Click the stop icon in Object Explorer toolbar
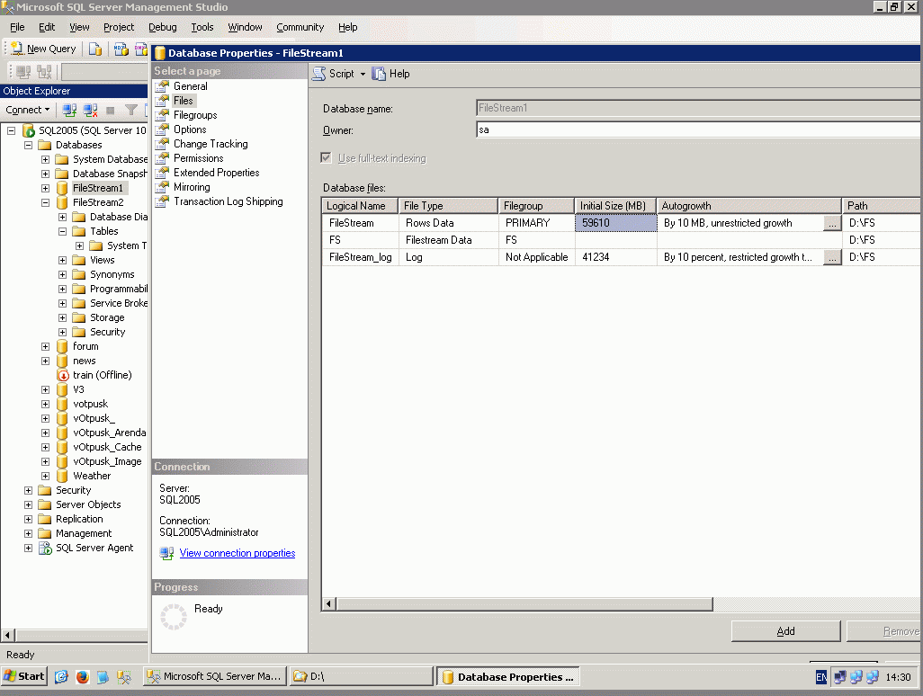 [110, 110]
